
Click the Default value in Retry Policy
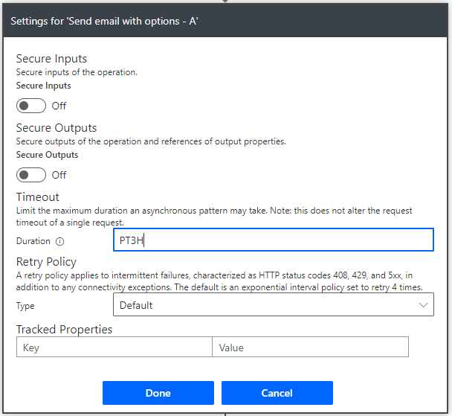[136, 305]
